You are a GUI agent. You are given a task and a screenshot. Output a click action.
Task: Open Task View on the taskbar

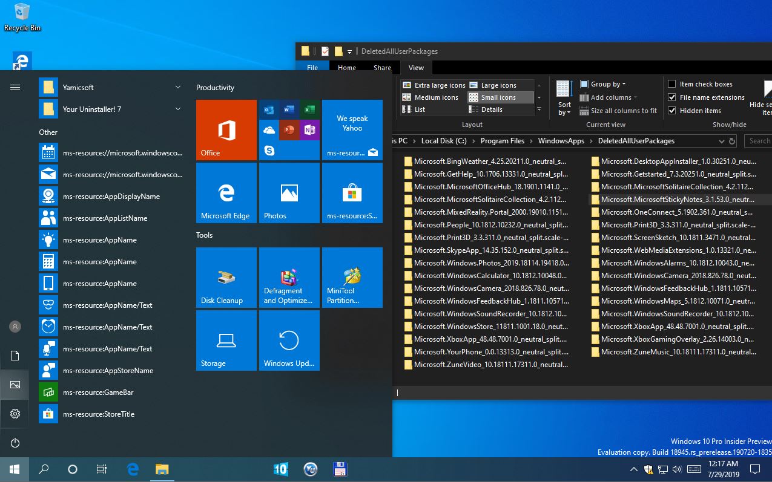(102, 469)
